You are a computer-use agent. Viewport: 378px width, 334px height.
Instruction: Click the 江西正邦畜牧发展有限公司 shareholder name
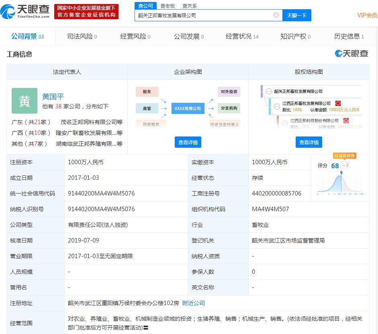(x=306, y=104)
